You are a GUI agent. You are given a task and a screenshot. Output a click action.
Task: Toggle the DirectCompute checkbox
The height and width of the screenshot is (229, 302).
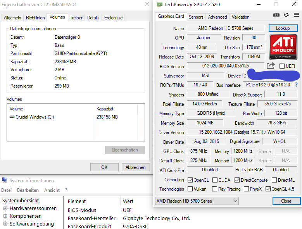coord(237,180)
